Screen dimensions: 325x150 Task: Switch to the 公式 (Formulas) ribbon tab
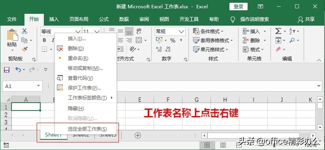tap(104, 19)
